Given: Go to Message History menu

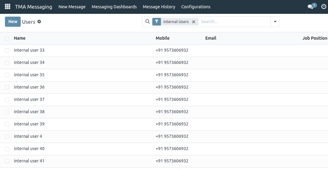Looking at the screenshot, I should click(x=159, y=7).
